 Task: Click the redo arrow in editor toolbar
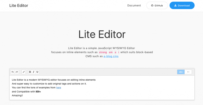[17, 72]
